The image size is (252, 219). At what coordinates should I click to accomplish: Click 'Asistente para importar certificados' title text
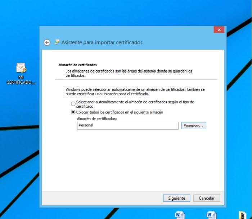[102, 42]
